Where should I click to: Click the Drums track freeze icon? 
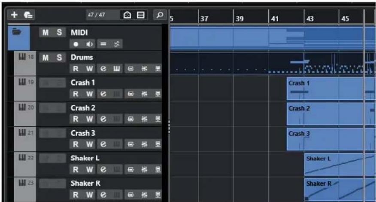tap(144, 69)
